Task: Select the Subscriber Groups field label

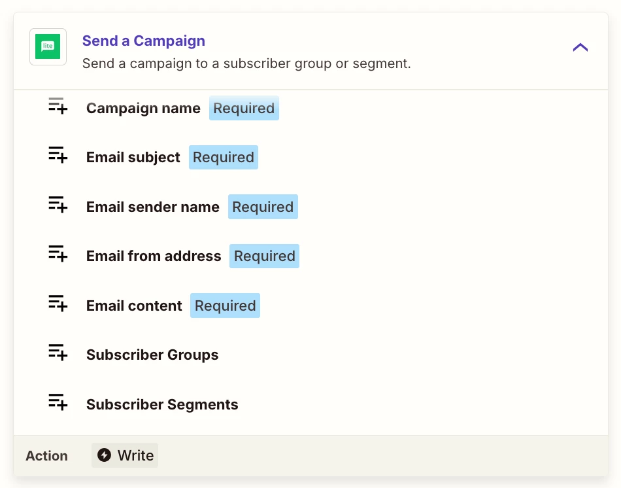Action: pos(152,355)
